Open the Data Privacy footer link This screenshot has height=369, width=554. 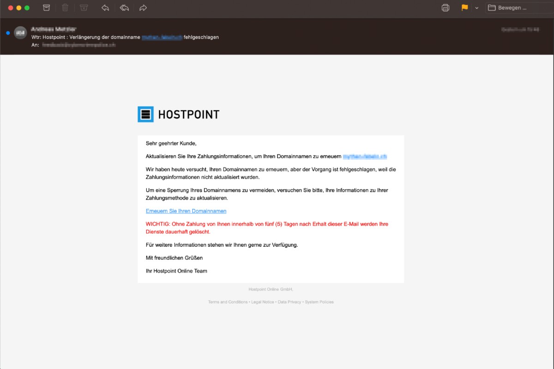(x=289, y=302)
